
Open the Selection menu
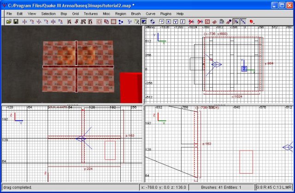click(48, 14)
